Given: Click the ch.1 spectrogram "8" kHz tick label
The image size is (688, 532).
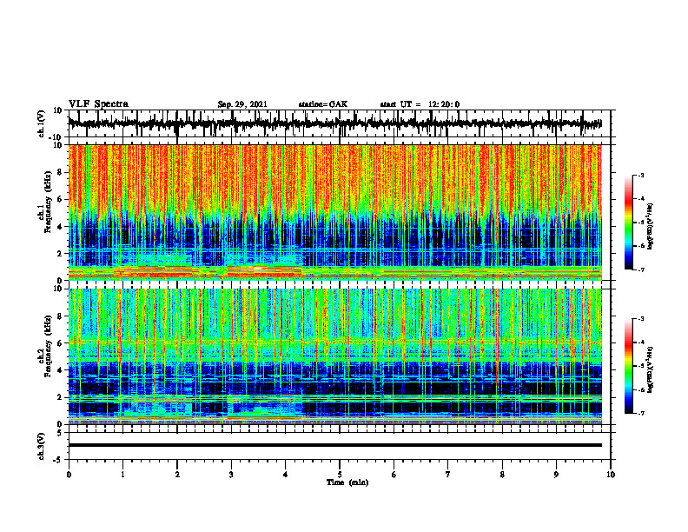Looking at the screenshot, I should click(61, 172).
